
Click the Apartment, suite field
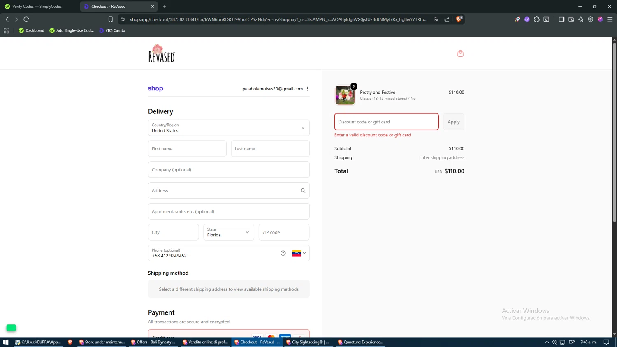click(x=229, y=211)
